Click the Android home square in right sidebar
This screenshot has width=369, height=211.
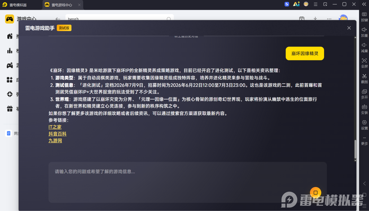[x=364, y=195]
